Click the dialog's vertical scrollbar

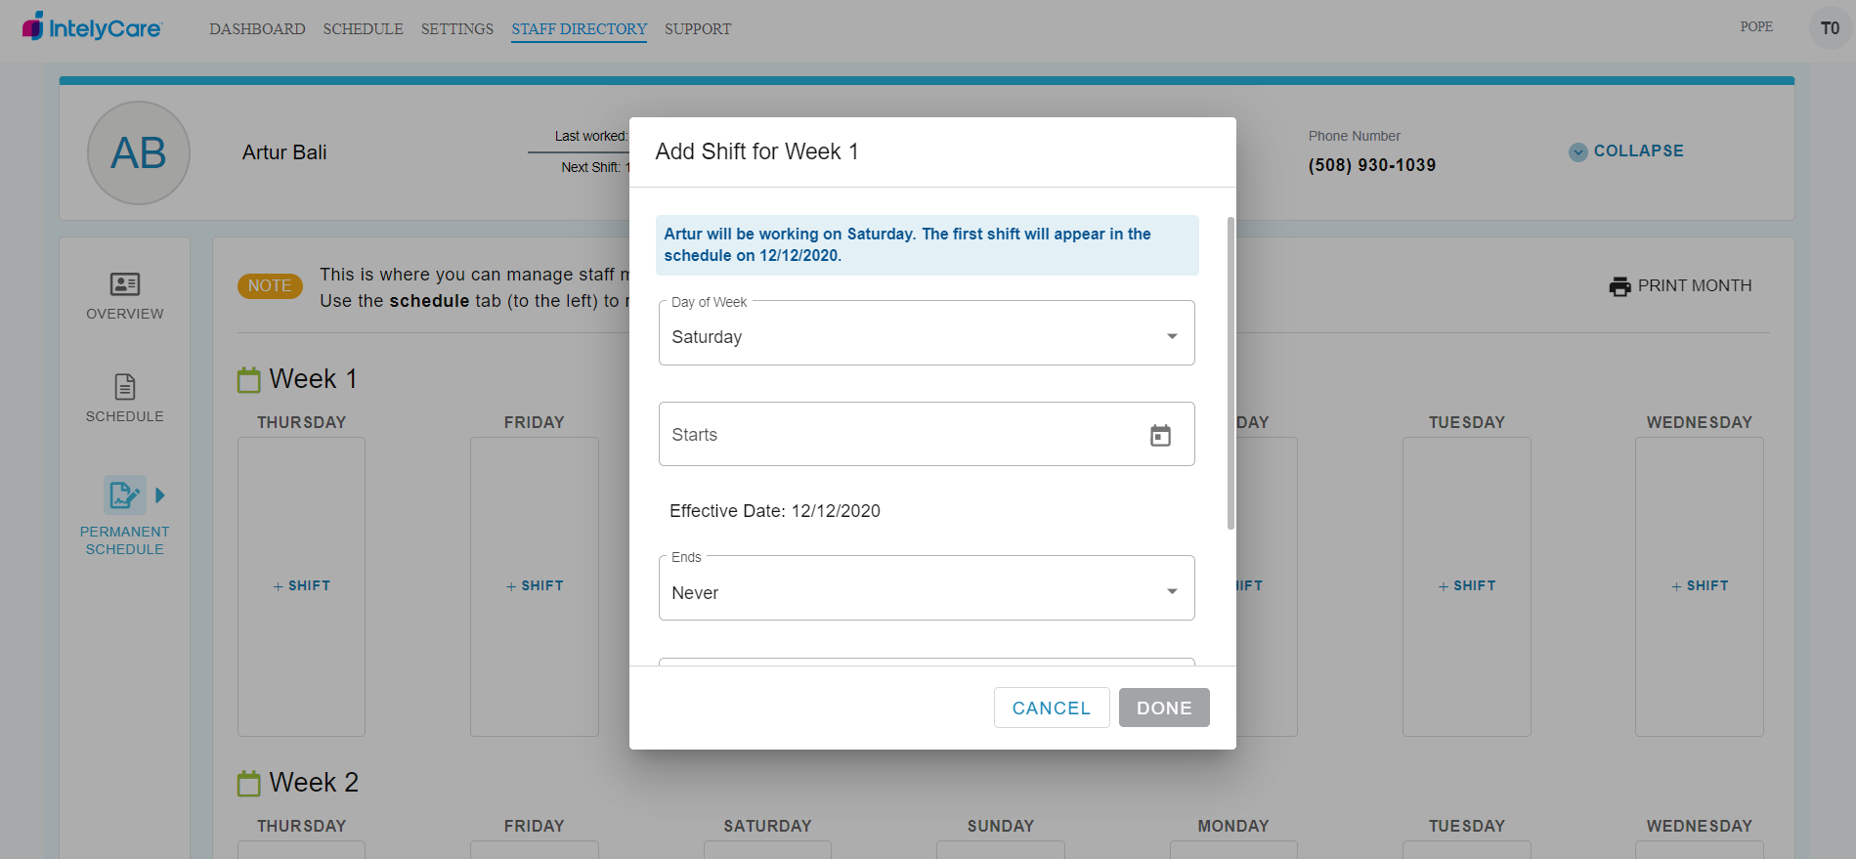point(1230,373)
